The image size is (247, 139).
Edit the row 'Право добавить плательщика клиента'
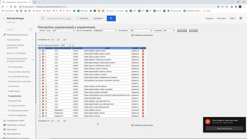39,60
